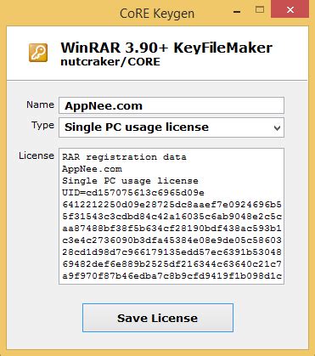Click the License field label

coord(37,155)
